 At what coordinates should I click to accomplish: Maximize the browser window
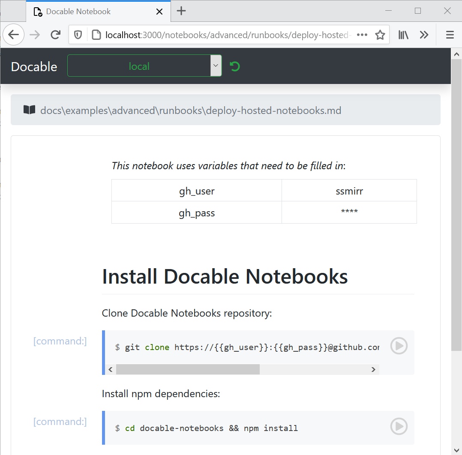coord(417,11)
